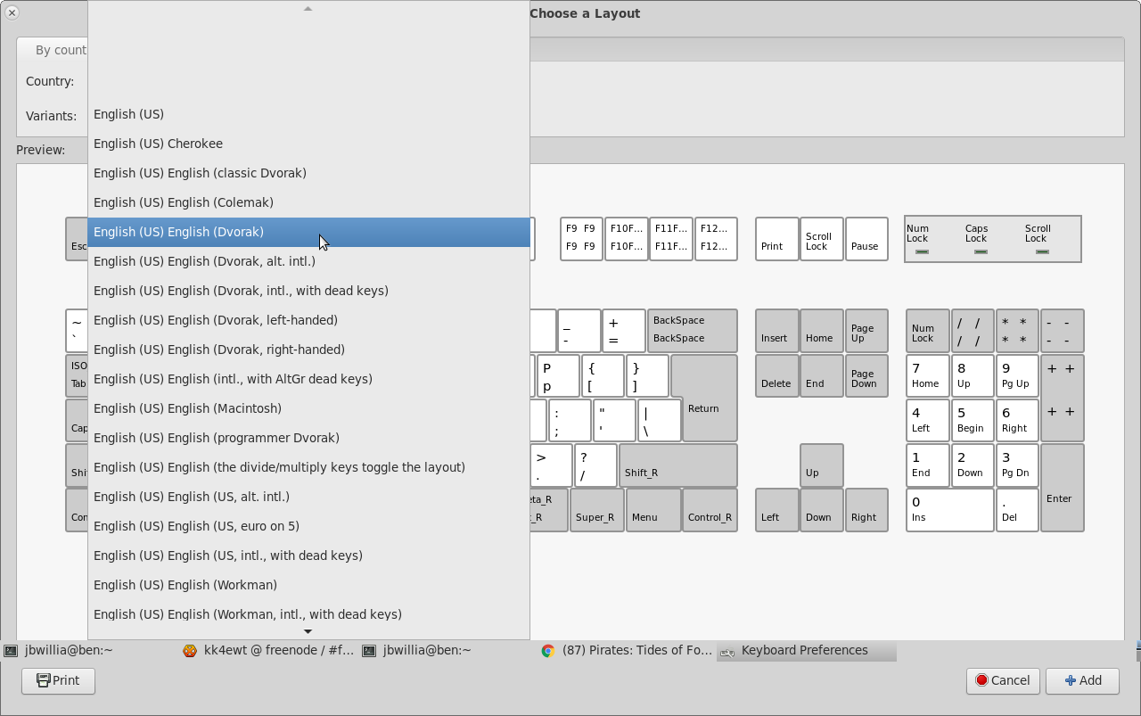Select English (Macintosh) variant

coord(308,408)
